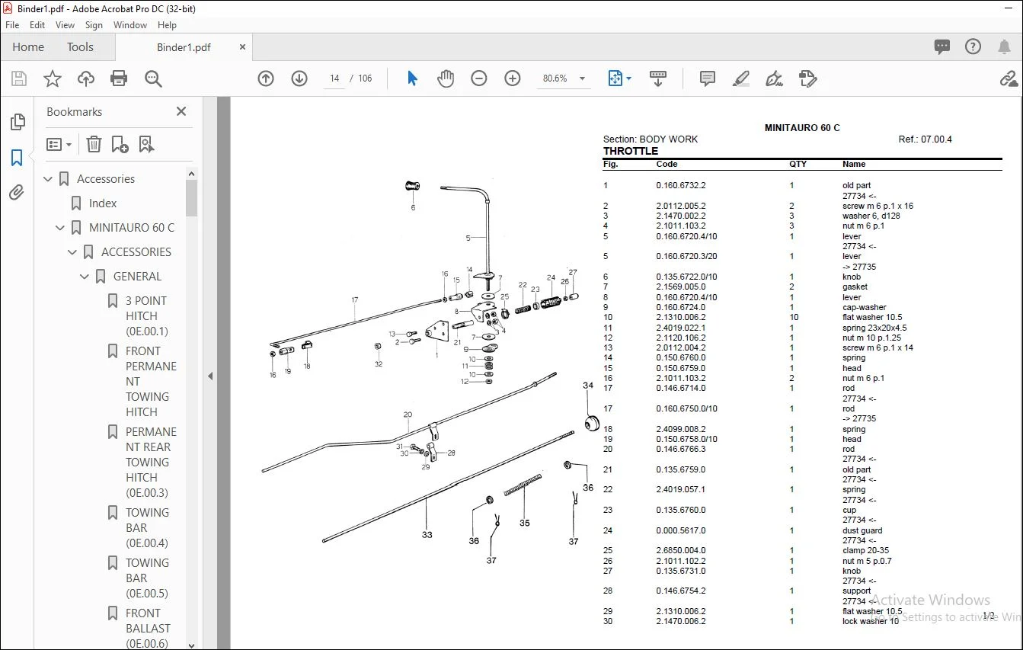1023x650 pixels.
Task: Open the Help question mark menu
Action: (973, 47)
